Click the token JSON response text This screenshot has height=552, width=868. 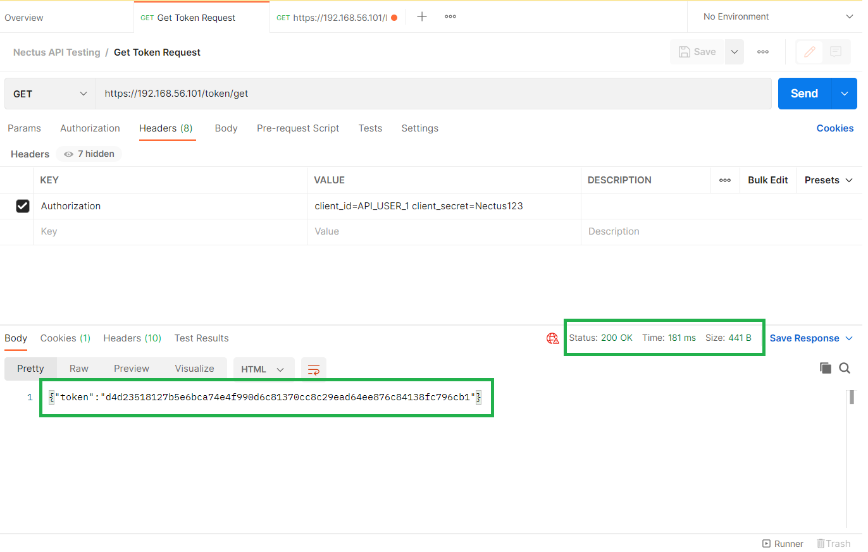(x=265, y=398)
